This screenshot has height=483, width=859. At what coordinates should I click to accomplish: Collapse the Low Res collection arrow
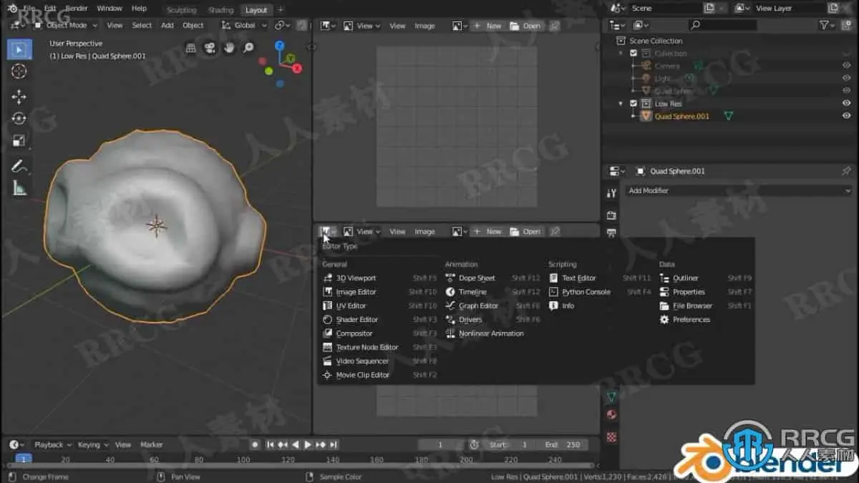(621, 103)
